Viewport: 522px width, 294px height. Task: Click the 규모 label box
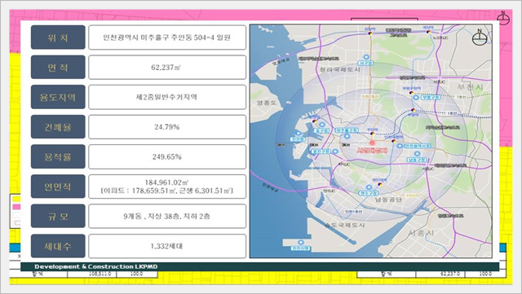click(58, 217)
